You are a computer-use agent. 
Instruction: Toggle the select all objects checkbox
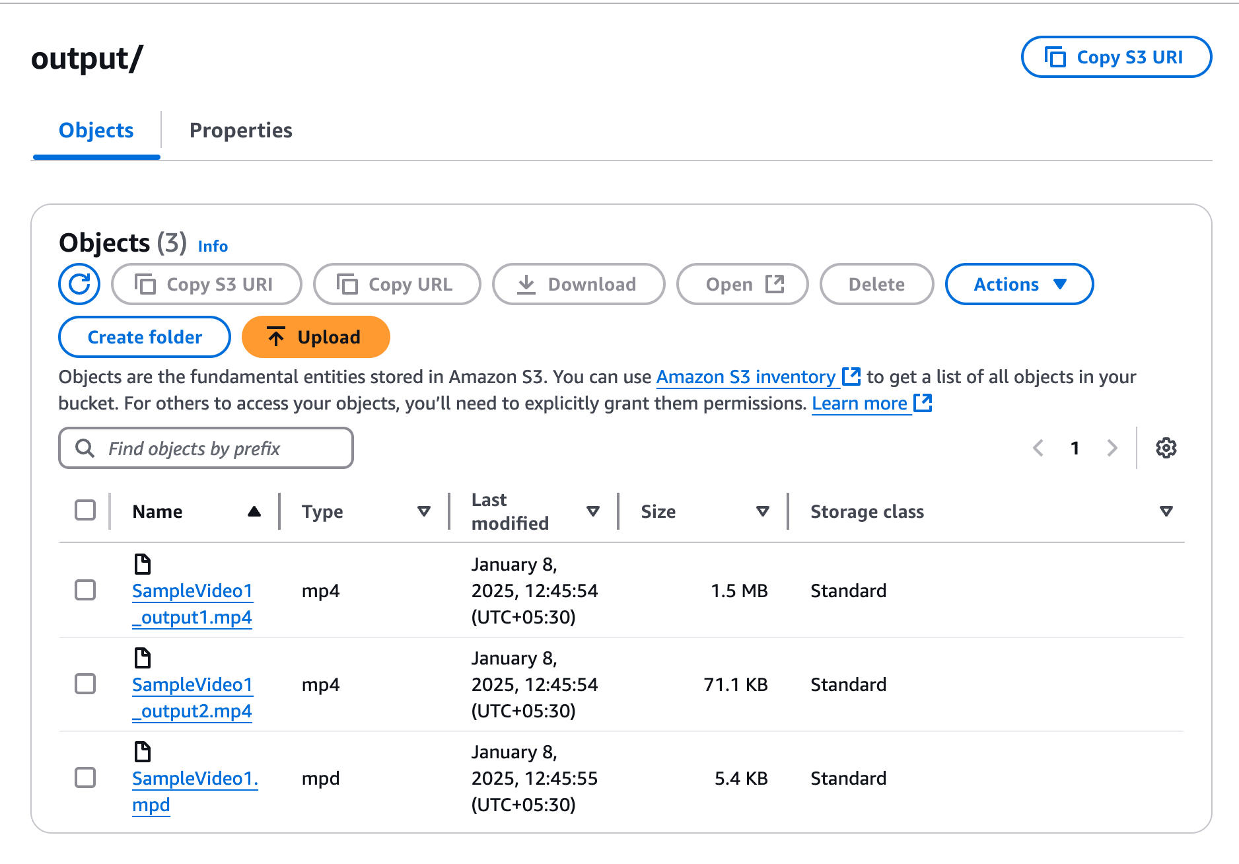pyautogui.click(x=85, y=511)
